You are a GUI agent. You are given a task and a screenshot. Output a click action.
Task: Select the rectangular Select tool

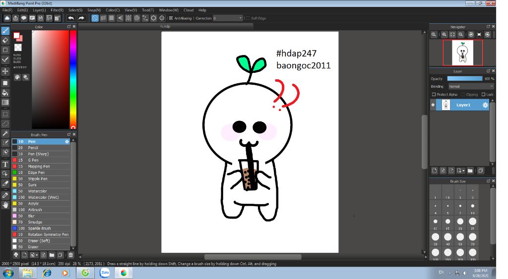point(5,114)
